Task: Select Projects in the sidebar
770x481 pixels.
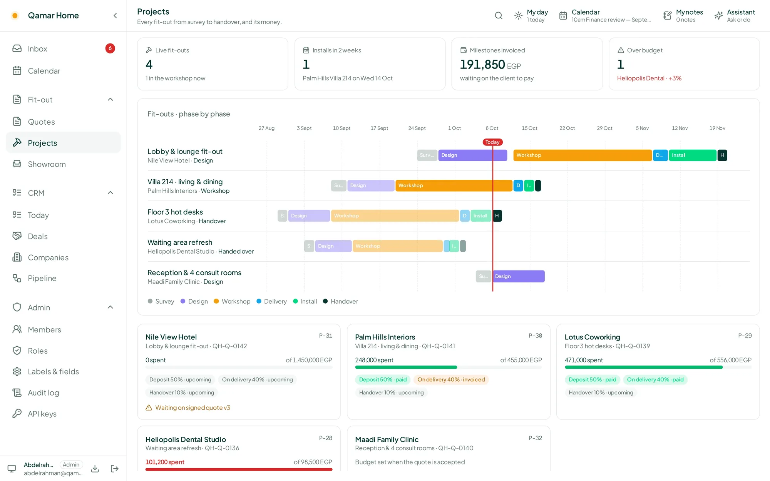Action: 64,143
